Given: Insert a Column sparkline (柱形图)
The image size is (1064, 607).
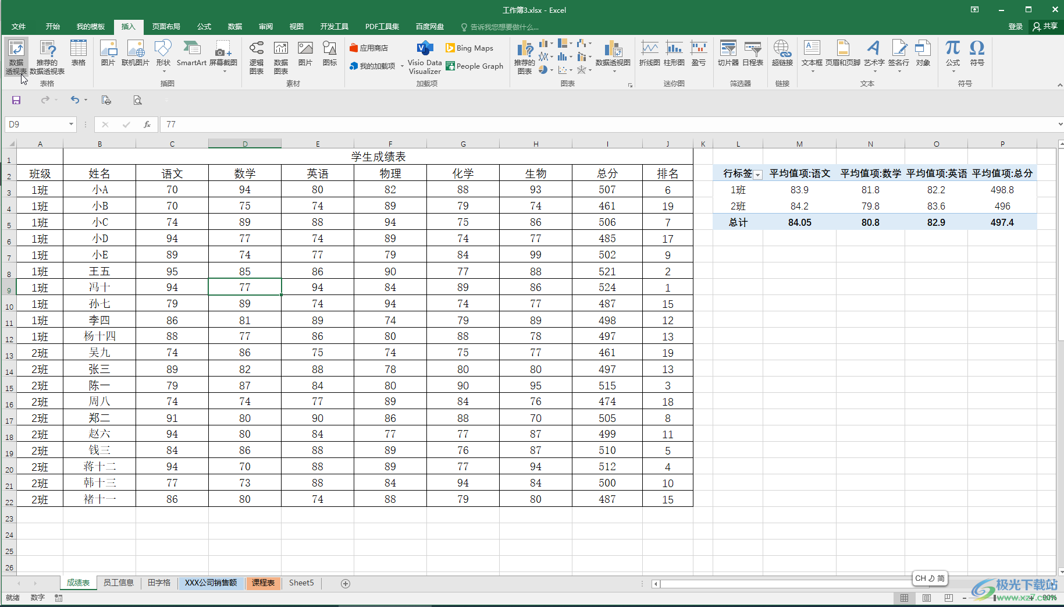Looking at the screenshot, I should coord(674,53).
